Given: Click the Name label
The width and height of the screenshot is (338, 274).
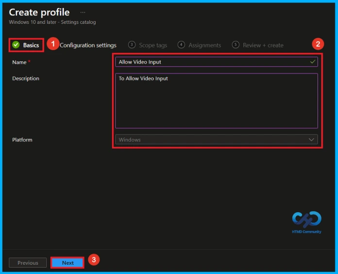Looking at the screenshot, I should (19, 62).
